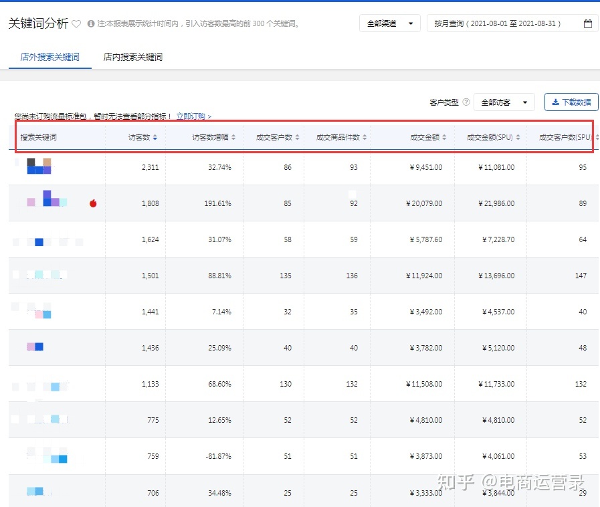Click the visitor count 706
Viewport: 600px width, 507px height.
click(153, 493)
